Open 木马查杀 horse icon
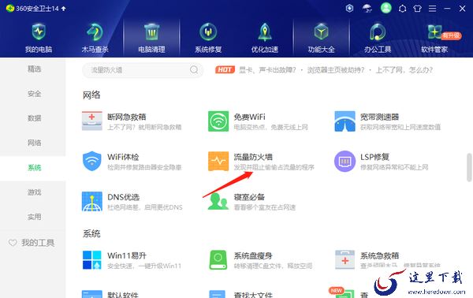This screenshot has height=298, width=473. [x=95, y=32]
